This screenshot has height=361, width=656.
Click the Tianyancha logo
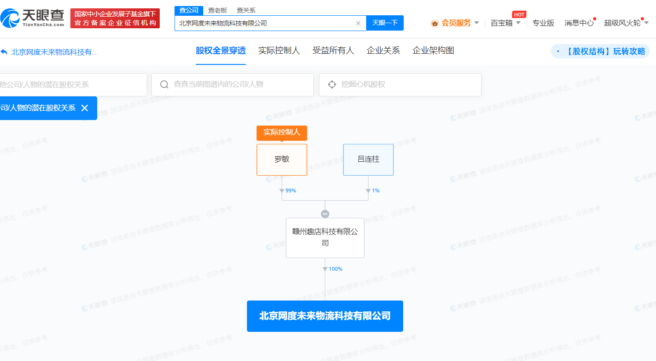click(x=32, y=18)
